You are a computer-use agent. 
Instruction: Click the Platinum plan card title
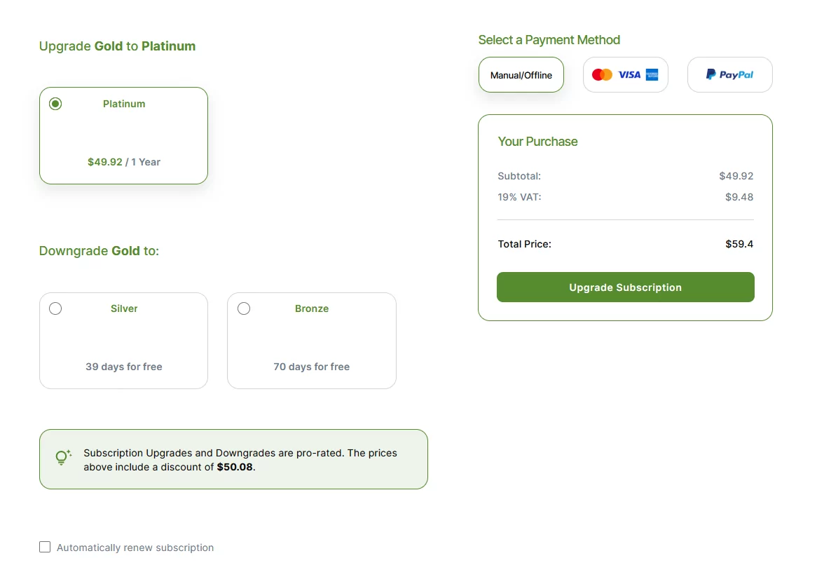click(x=124, y=104)
